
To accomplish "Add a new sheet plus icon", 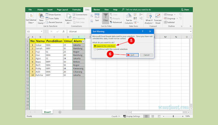I will click(60, 112).
